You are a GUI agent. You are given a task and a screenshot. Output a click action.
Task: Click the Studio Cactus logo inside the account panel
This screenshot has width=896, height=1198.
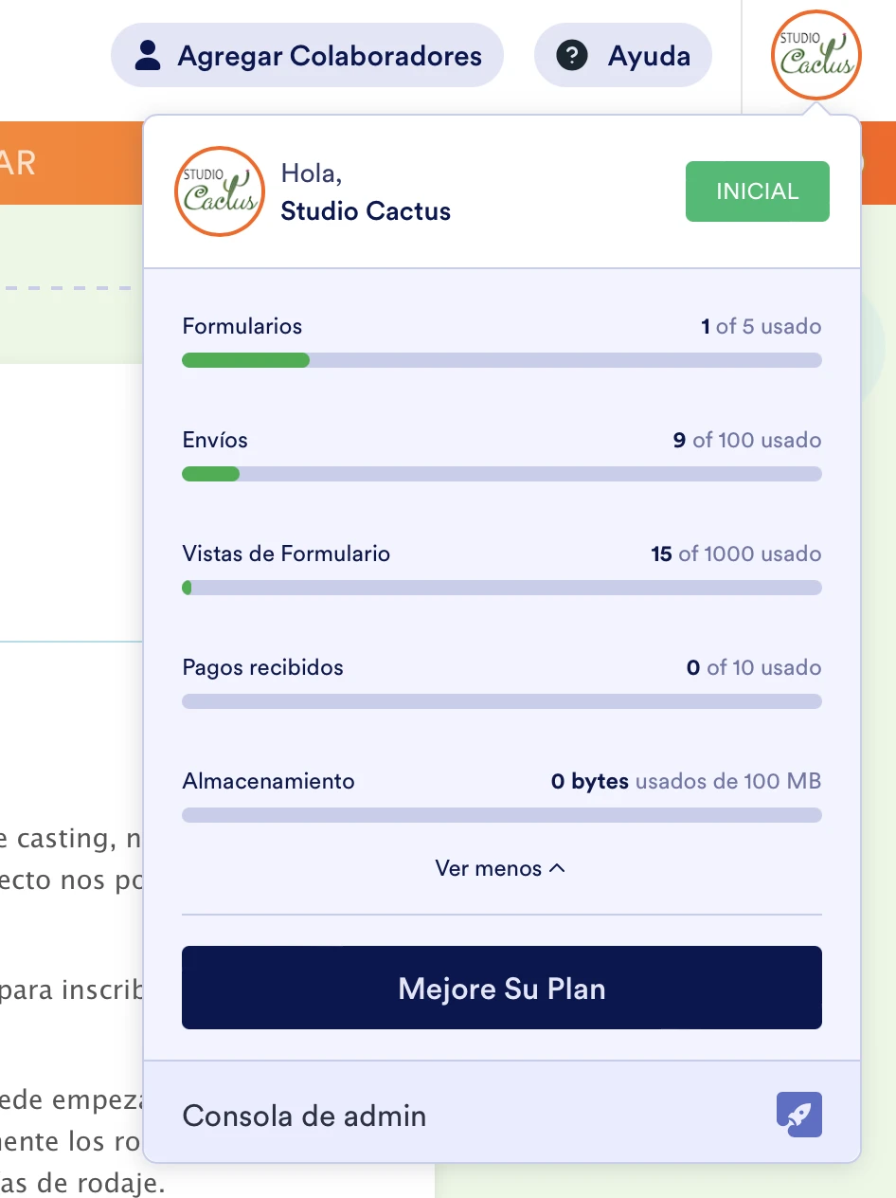(x=219, y=191)
